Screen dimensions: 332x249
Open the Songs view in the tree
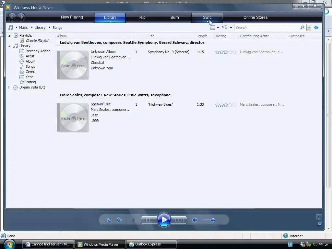[30, 66]
